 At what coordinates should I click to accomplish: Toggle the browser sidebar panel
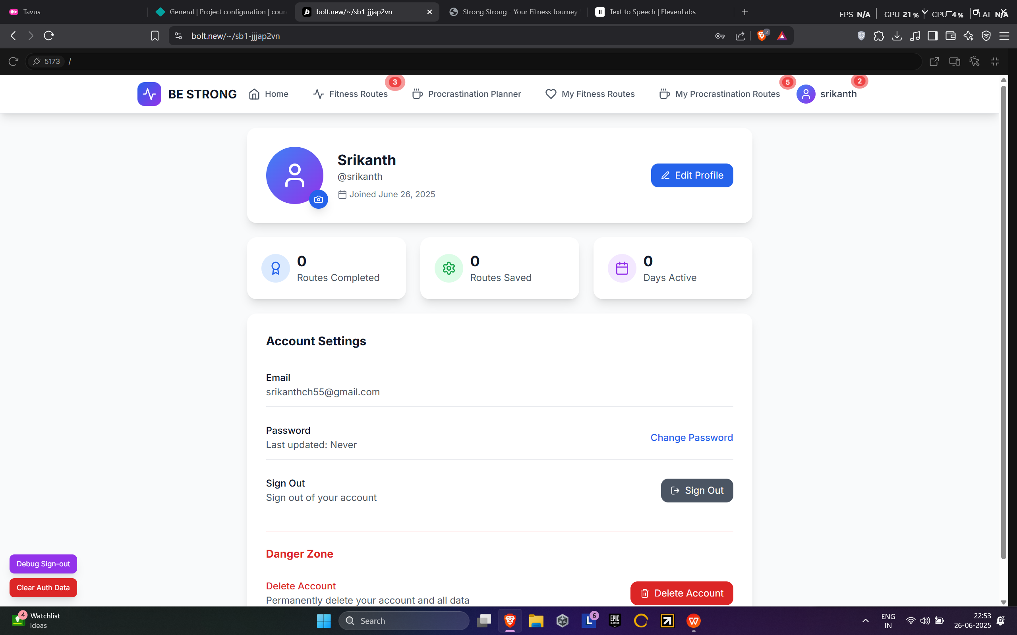point(932,36)
